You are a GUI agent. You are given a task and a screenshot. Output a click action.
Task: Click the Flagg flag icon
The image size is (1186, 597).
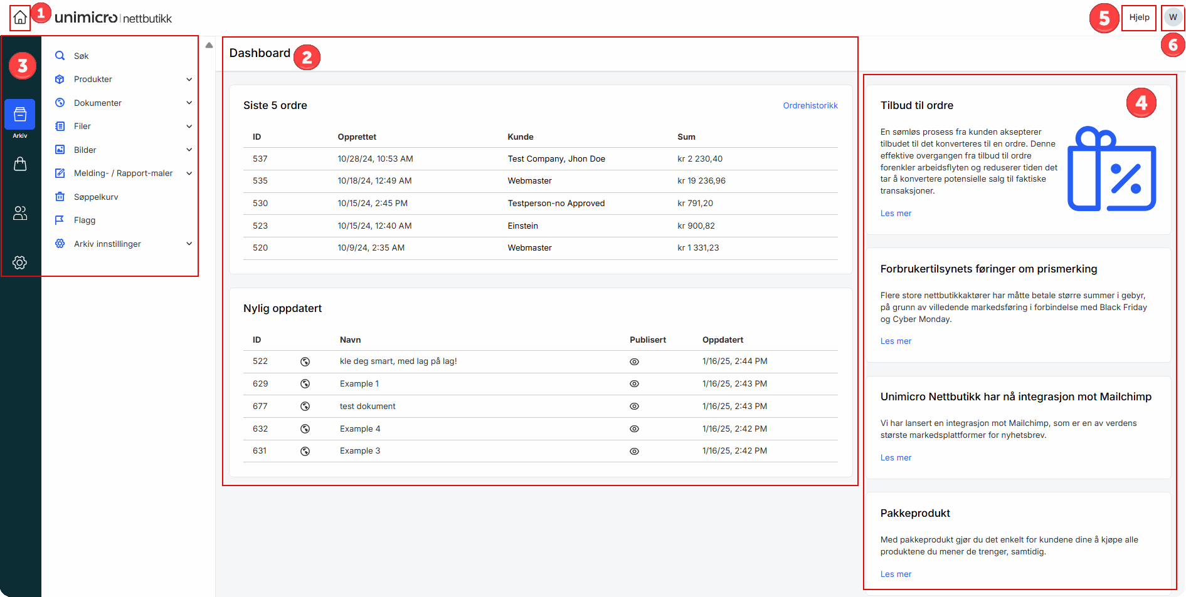[x=60, y=220]
